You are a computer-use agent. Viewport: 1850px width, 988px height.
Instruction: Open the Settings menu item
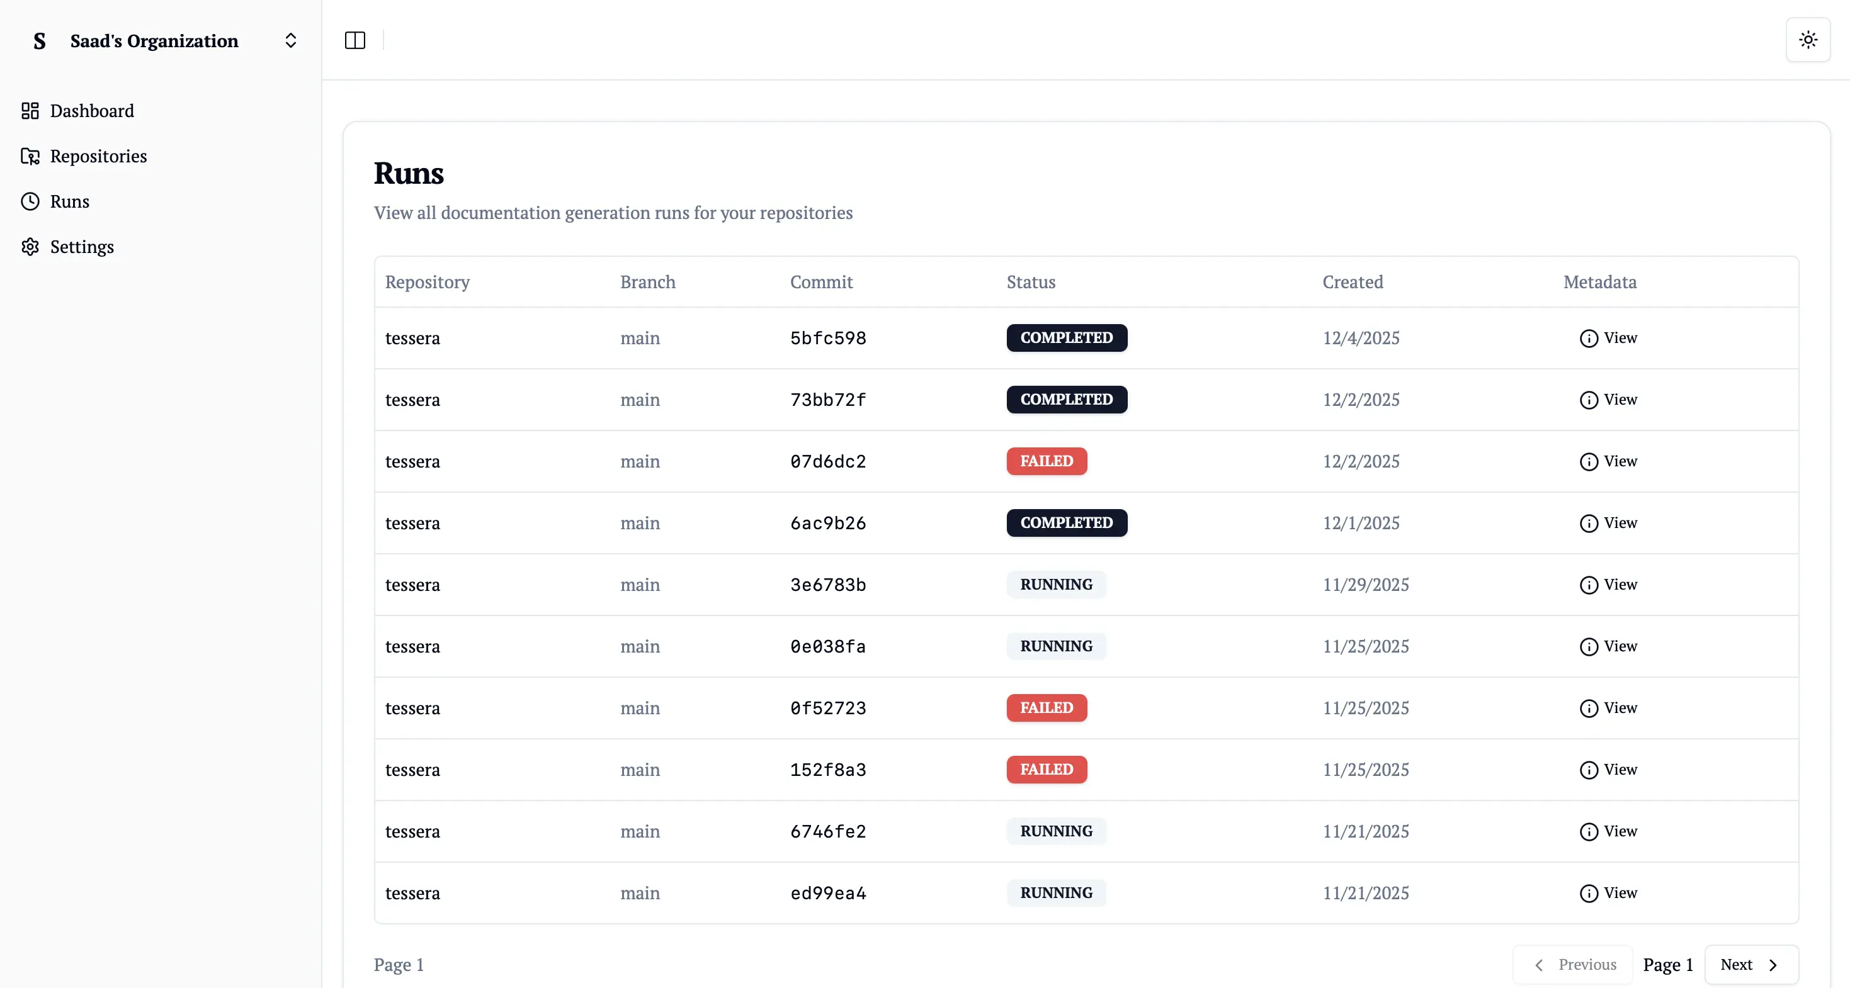(82, 246)
